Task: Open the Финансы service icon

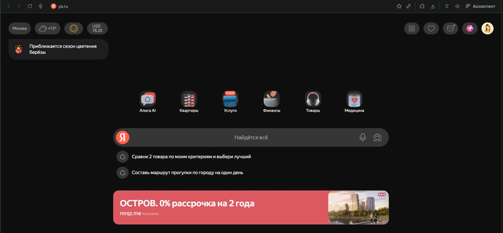Action: (271, 100)
